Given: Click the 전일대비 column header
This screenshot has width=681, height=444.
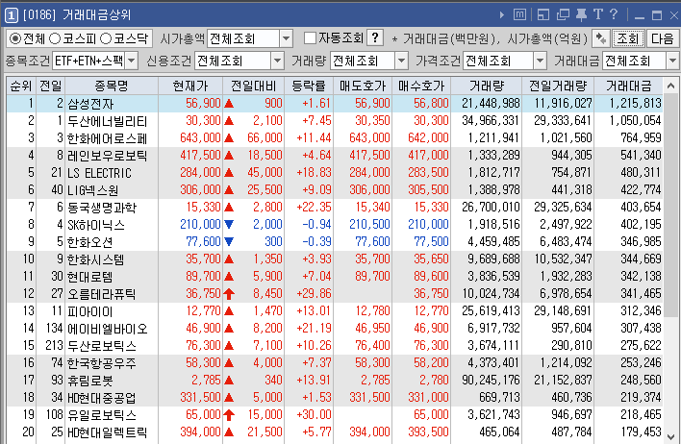Looking at the screenshot, I should (254, 86).
